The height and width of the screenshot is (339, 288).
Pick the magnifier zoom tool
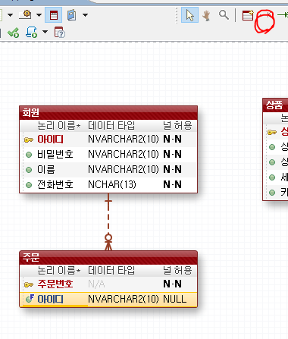pos(224,15)
